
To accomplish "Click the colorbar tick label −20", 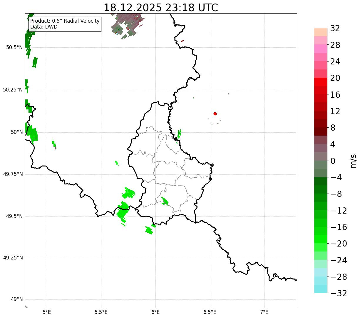I will coord(339,244).
